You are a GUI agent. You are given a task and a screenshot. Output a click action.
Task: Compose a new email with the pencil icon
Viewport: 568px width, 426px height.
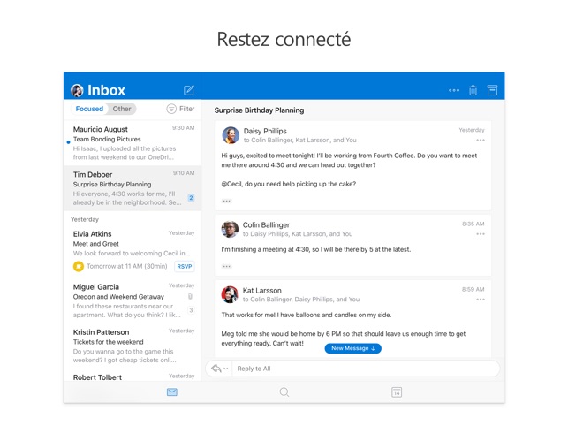point(189,90)
